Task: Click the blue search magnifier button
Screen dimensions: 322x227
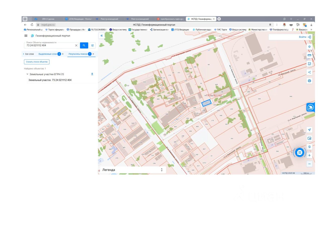Action: (x=84, y=45)
